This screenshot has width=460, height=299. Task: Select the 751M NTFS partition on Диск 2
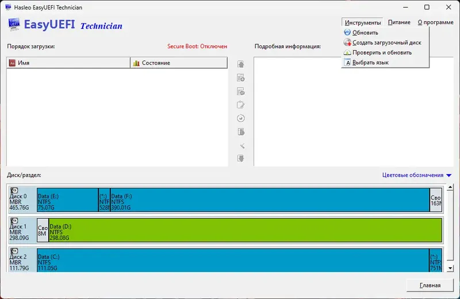pos(436,260)
